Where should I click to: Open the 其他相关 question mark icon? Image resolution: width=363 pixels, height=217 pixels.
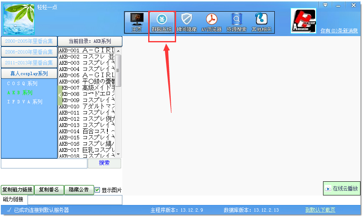click(261, 22)
